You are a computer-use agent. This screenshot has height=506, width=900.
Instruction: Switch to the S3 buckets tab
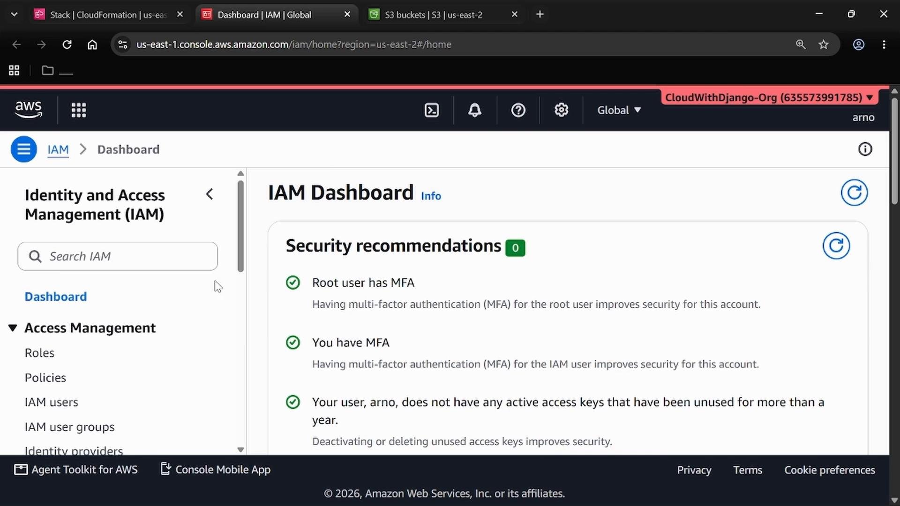(434, 15)
